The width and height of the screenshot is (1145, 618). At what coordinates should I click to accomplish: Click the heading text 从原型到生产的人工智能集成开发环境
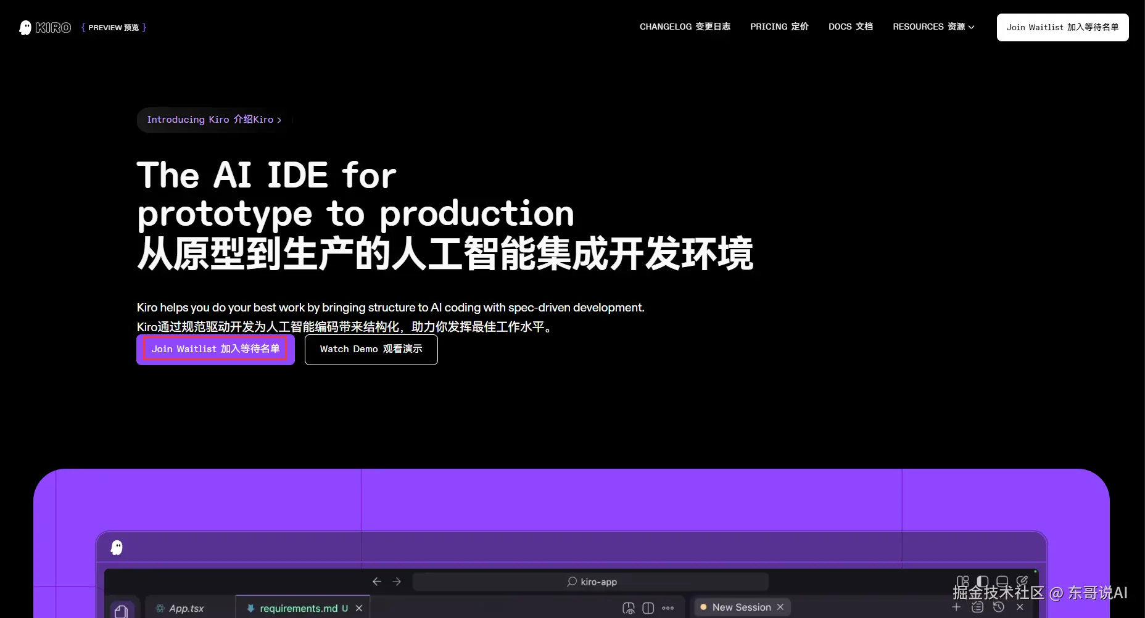[x=445, y=253]
